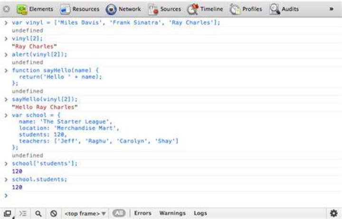Image resolution: width=342 pixels, height=219 pixels.
Task: Click the "Hello Ray Charles" output
Action: click(x=45, y=107)
